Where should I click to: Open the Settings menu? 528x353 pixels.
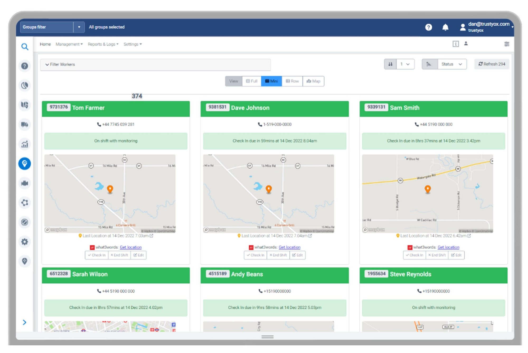(x=133, y=44)
